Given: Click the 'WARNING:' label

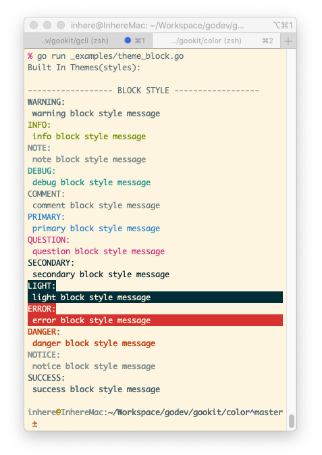Looking at the screenshot, I should pos(47,102).
